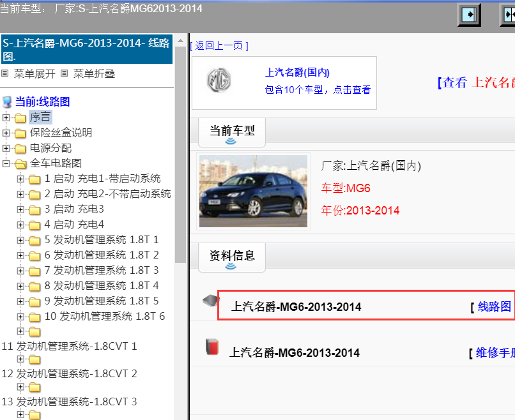Screen dimensions: 515x420
Task: Click folder icon of 10 发动机管理系统 1.8T 6
Action: click(35, 317)
